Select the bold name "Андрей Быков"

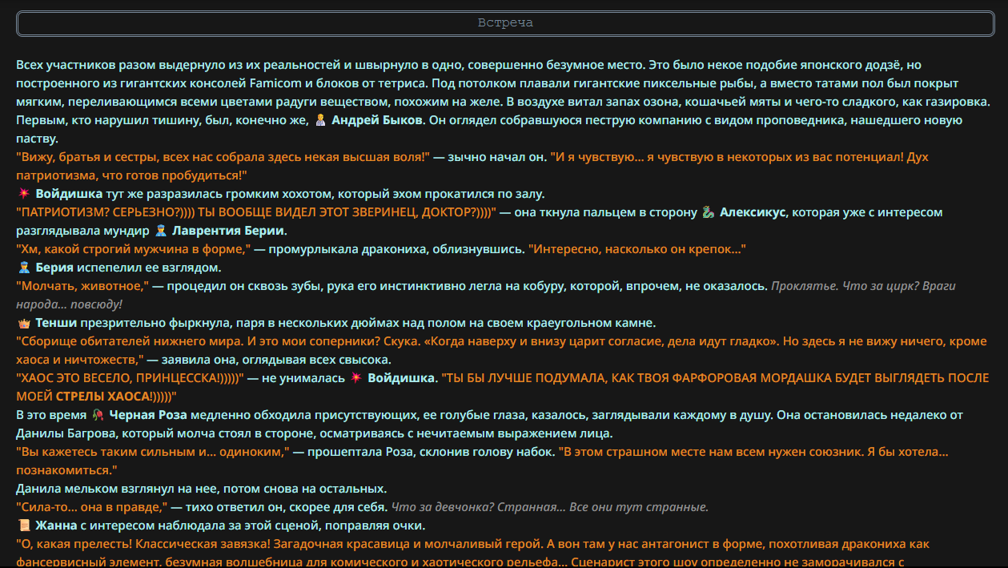point(376,120)
